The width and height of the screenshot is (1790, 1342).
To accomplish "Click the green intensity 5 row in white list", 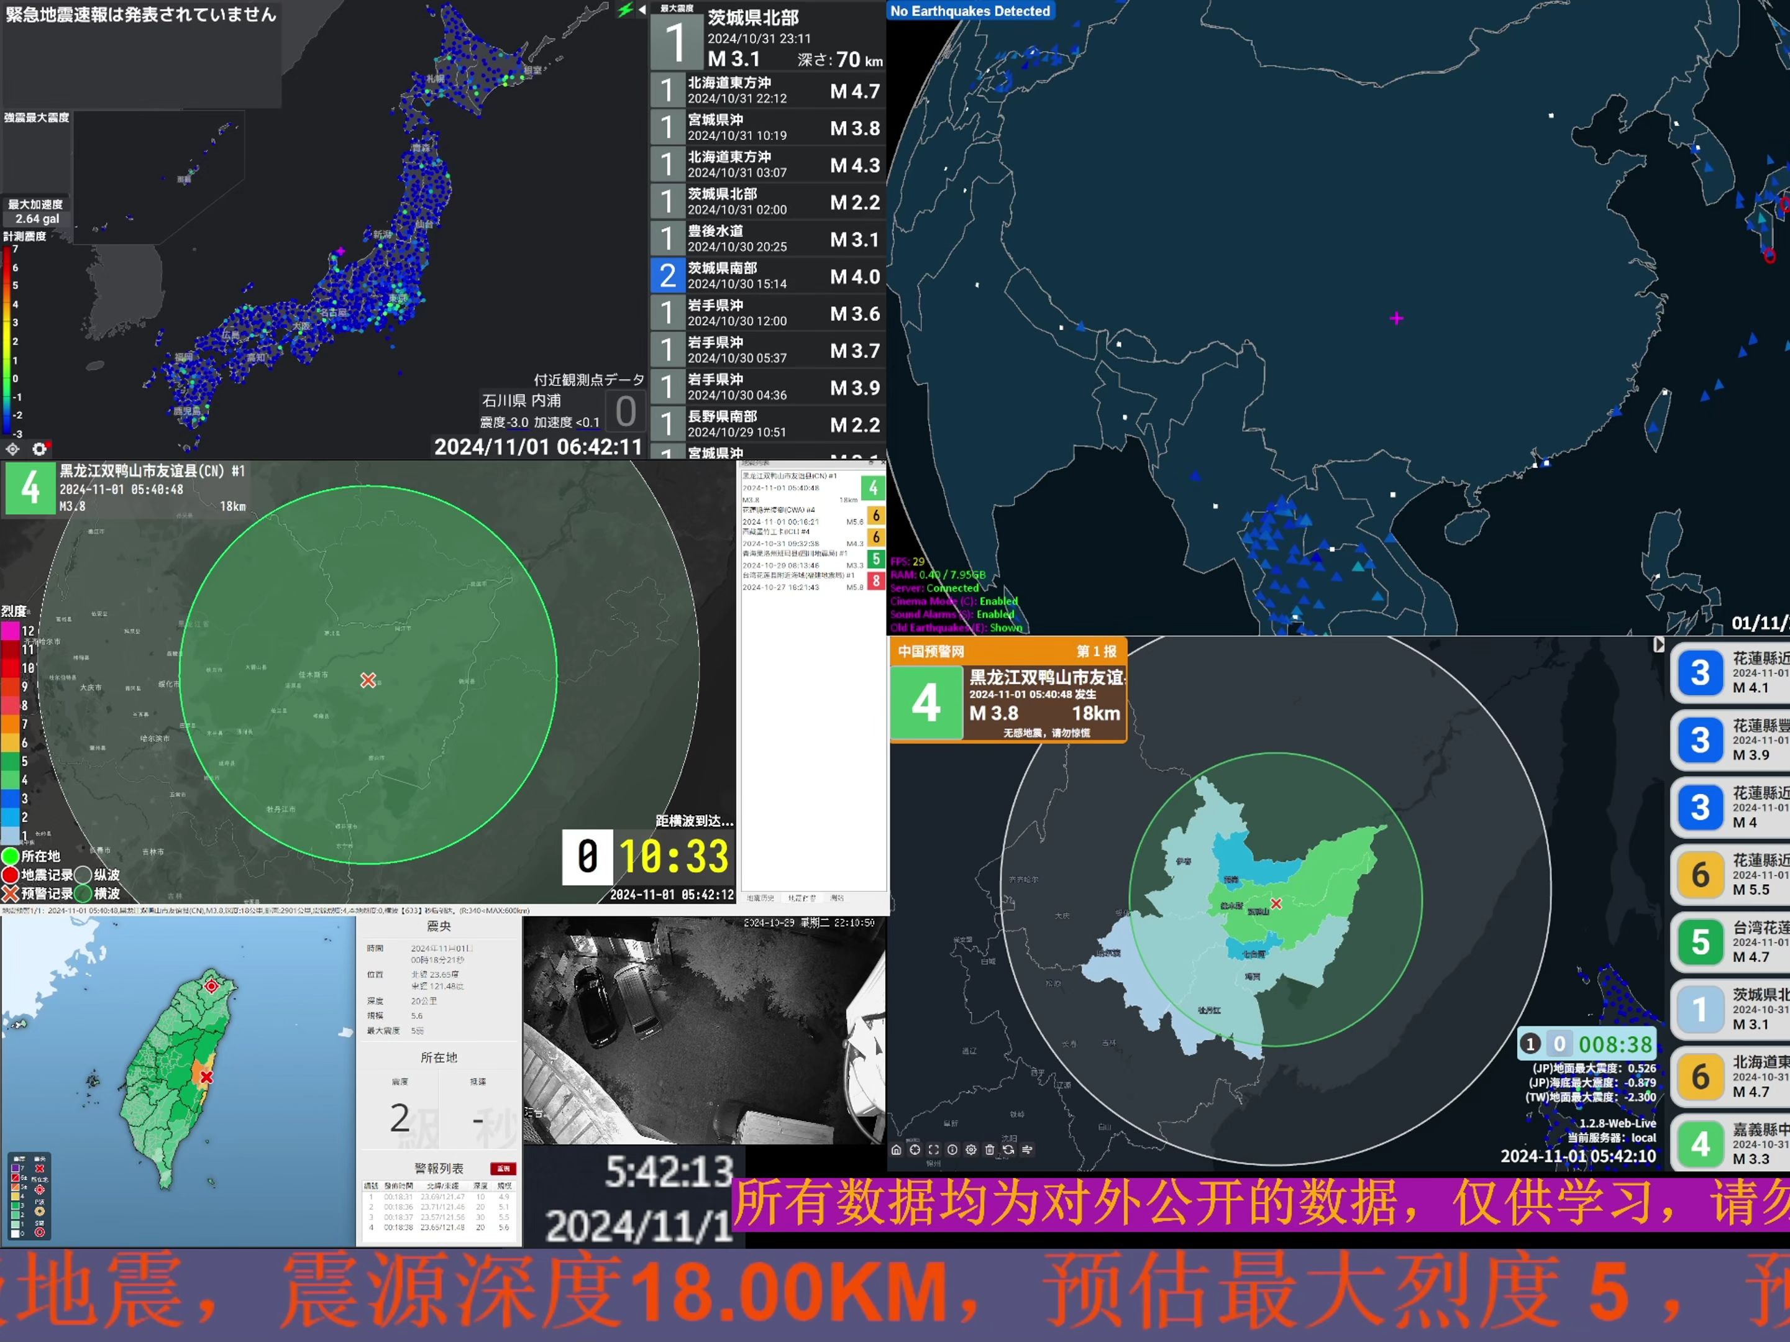I will click(x=813, y=559).
